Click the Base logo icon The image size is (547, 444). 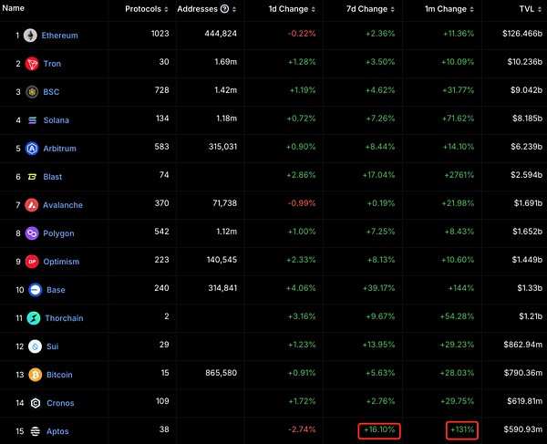(36, 290)
